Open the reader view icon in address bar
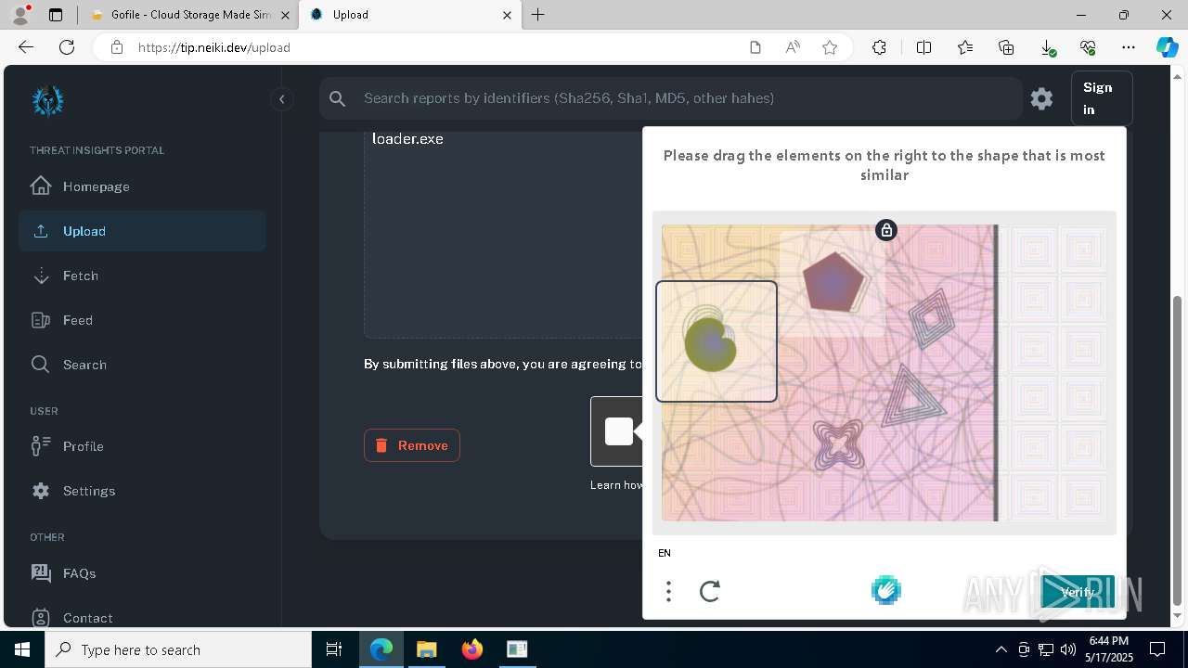This screenshot has width=1188, height=668. coord(755,47)
